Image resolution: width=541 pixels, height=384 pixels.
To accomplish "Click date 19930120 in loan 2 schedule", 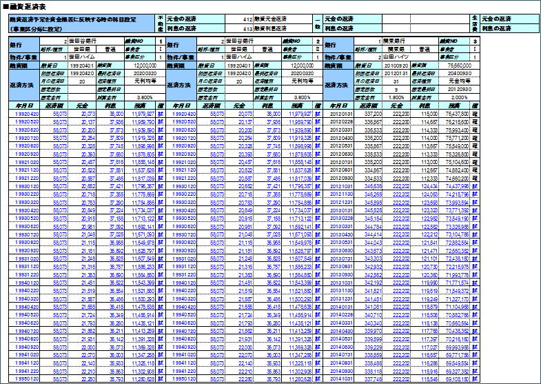I will click(181, 186).
